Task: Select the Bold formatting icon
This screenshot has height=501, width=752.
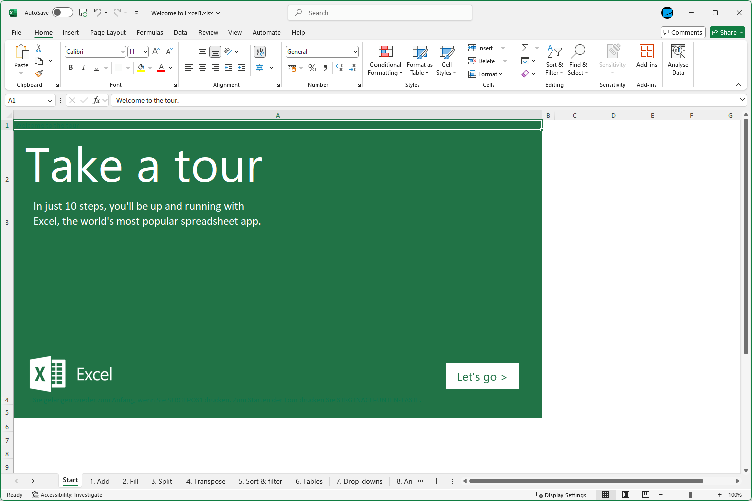Action: click(x=70, y=67)
